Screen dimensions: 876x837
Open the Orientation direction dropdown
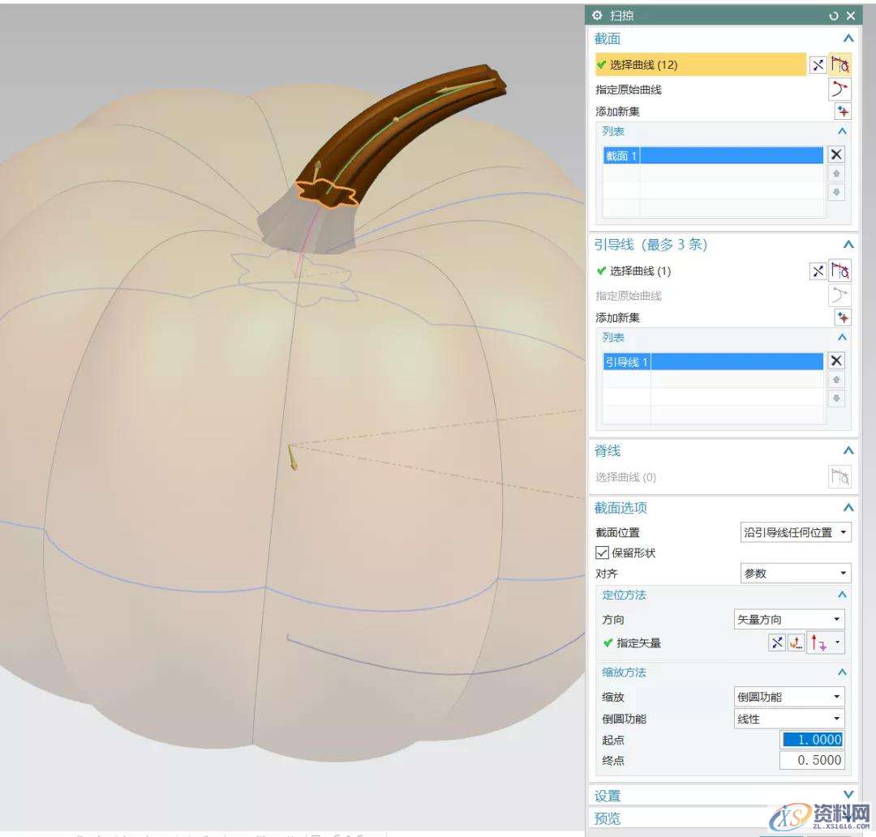coord(788,620)
